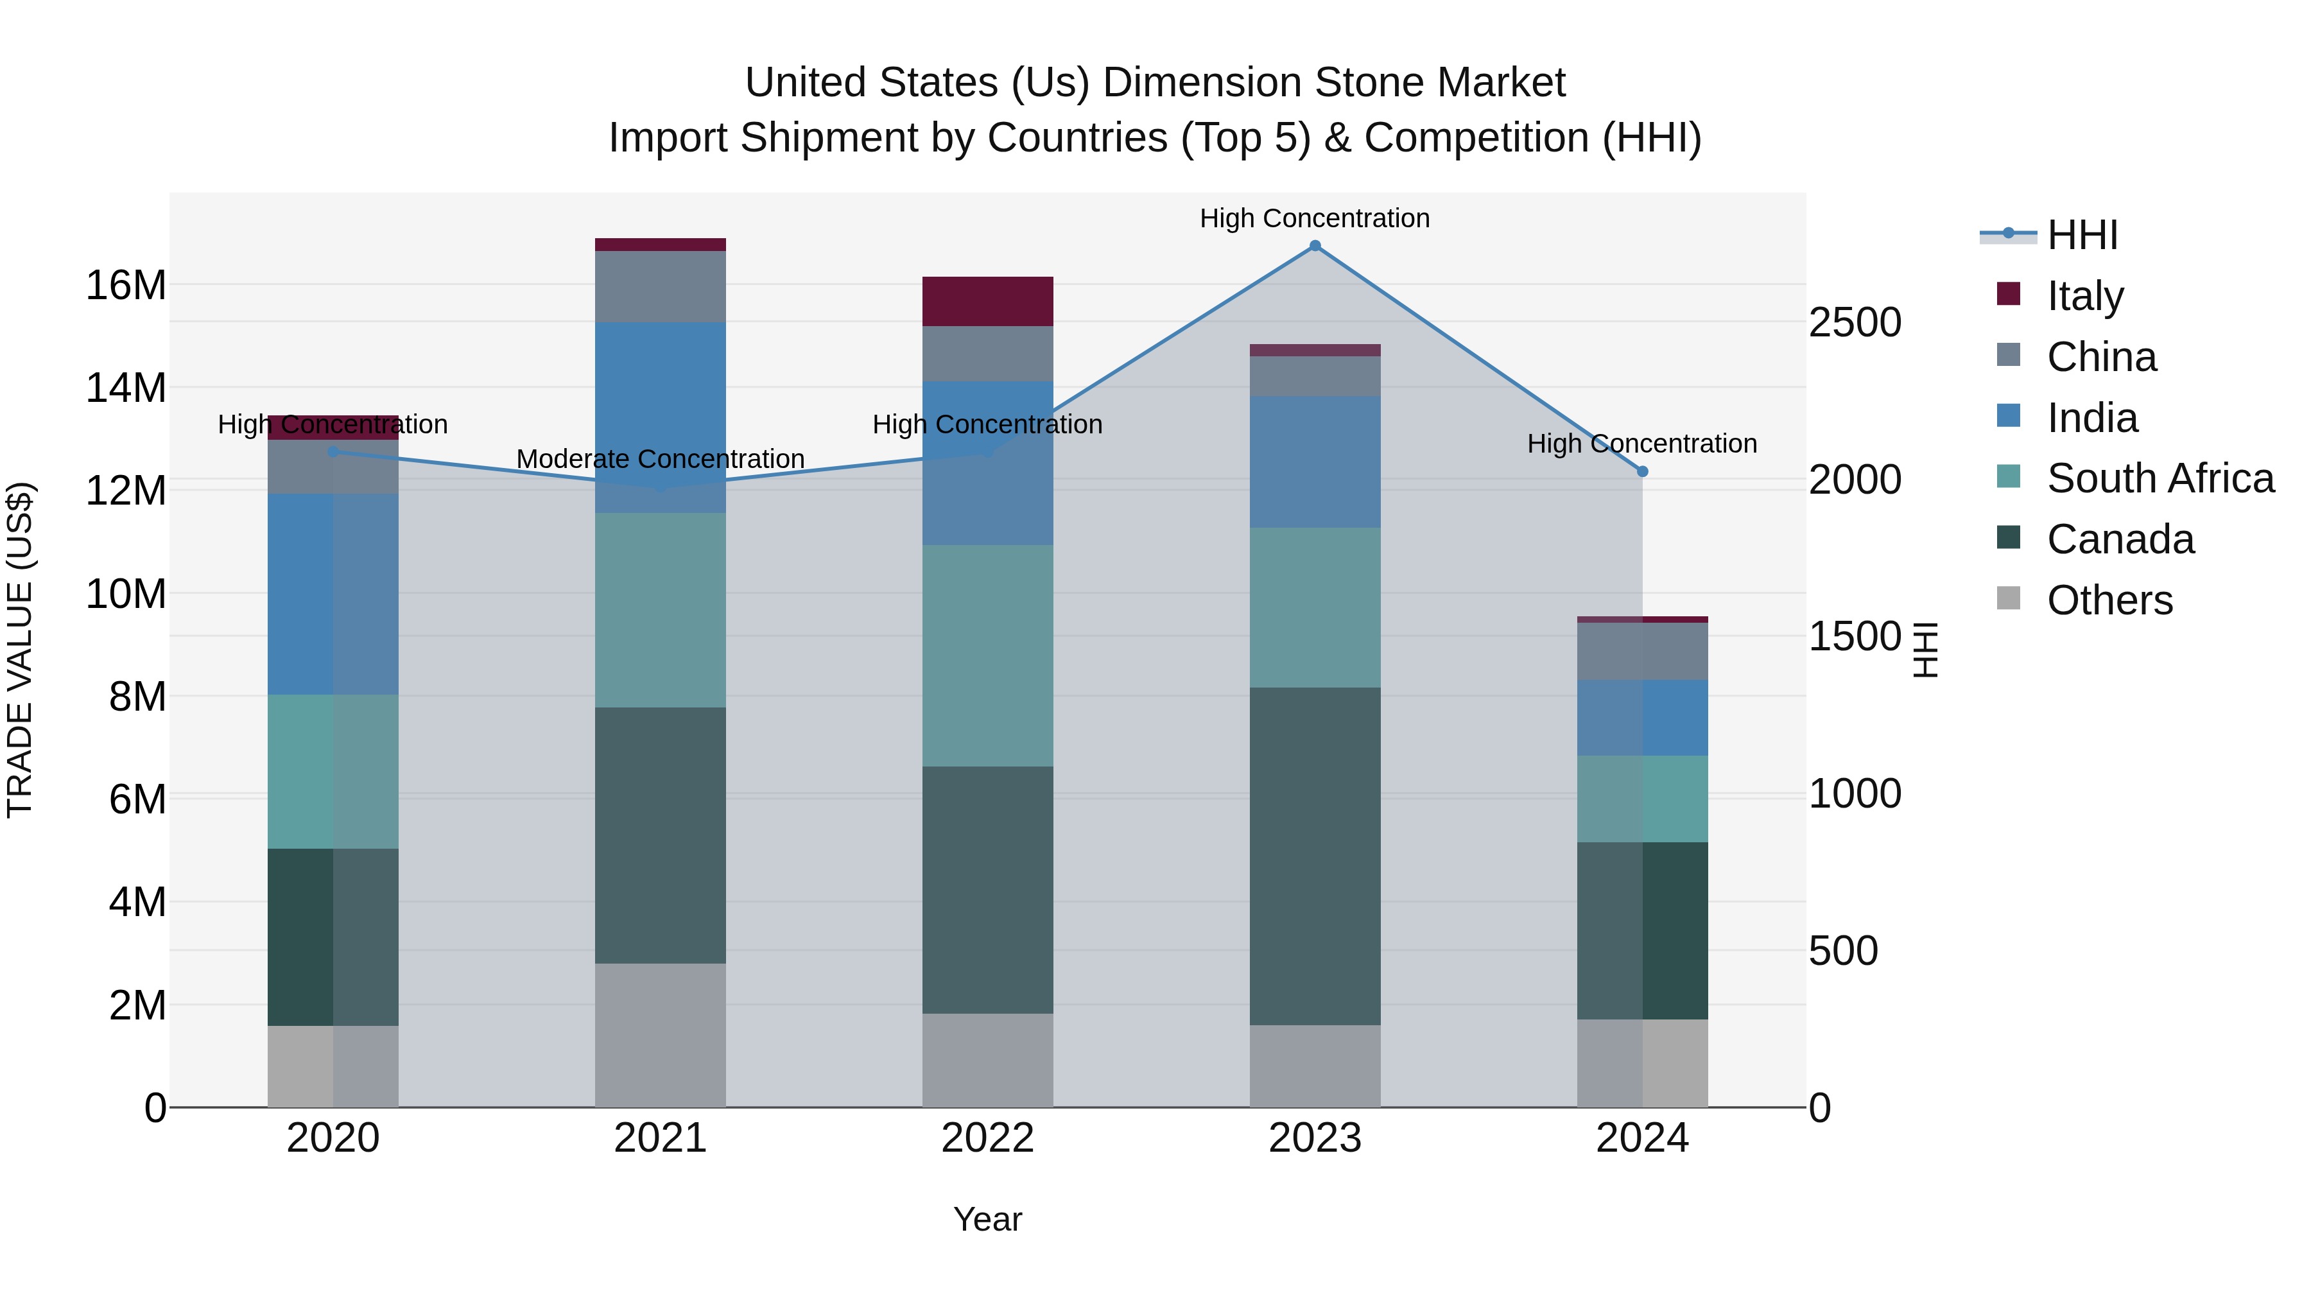Click the Italy maroon legend swatch

coord(2009,294)
